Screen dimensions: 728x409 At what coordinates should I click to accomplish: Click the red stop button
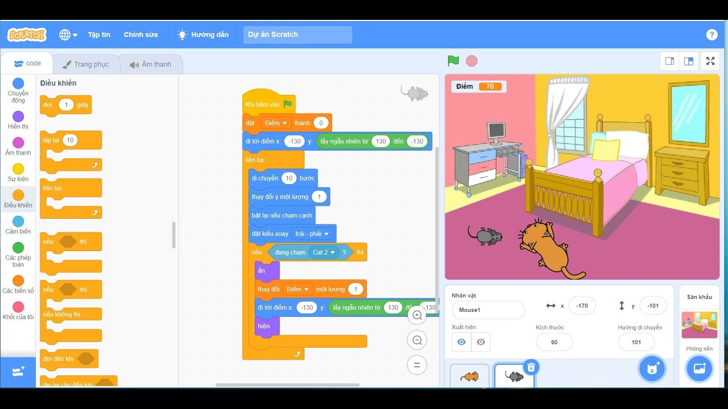(x=471, y=61)
